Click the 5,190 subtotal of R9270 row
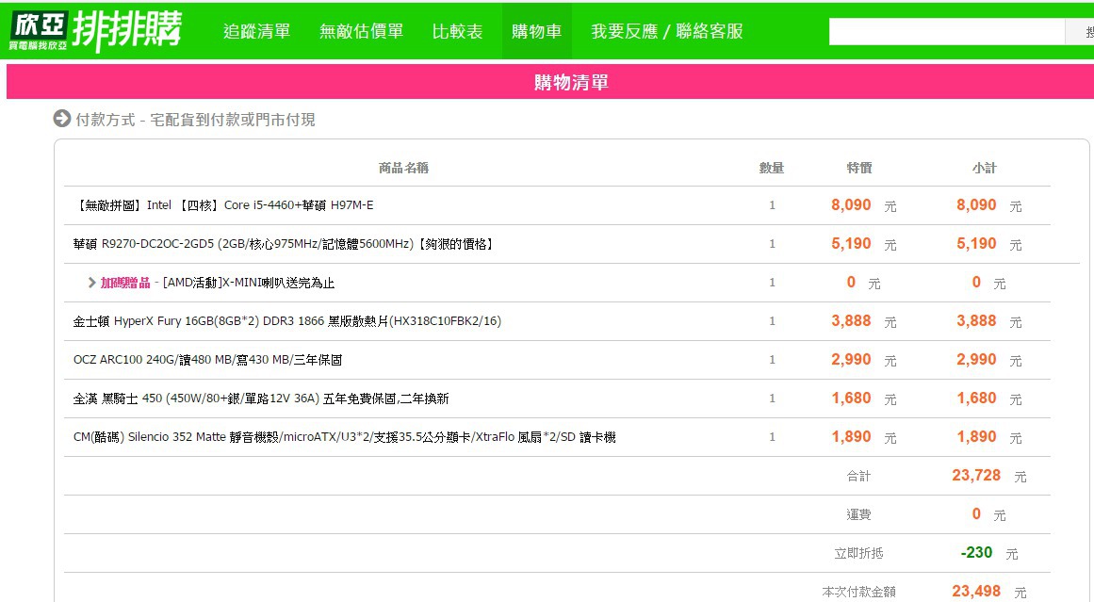The image size is (1094, 602). pyautogui.click(x=976, y=243)
